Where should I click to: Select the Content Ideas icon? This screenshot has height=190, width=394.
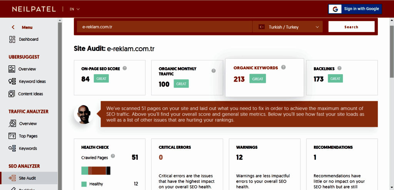(x=12, y=94)
